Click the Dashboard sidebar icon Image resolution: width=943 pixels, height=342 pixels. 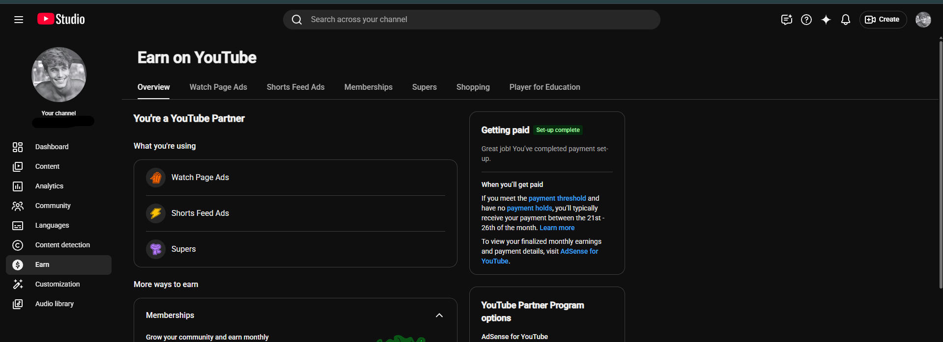point(18,147)
